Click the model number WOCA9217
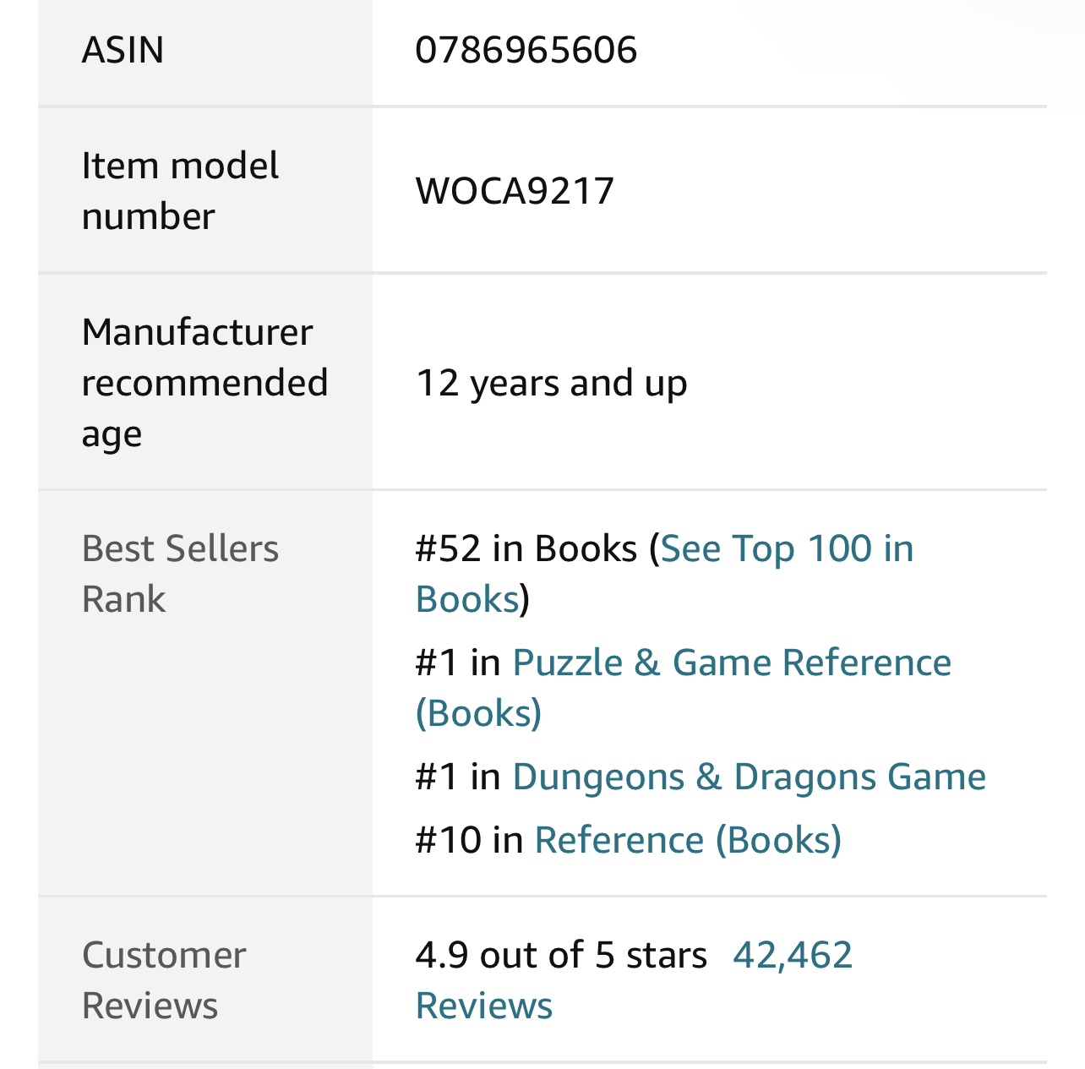The image size is (1085, 1069). point(515,190)
